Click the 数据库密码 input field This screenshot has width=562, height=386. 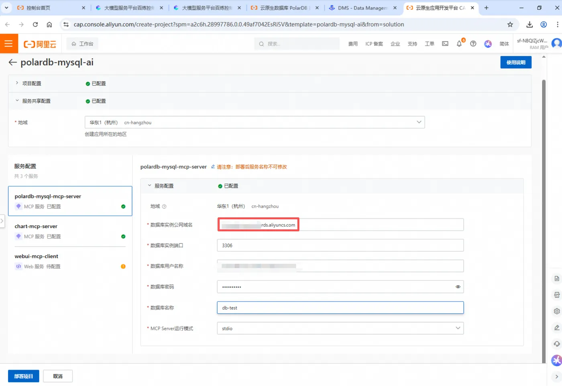(340, 287)
